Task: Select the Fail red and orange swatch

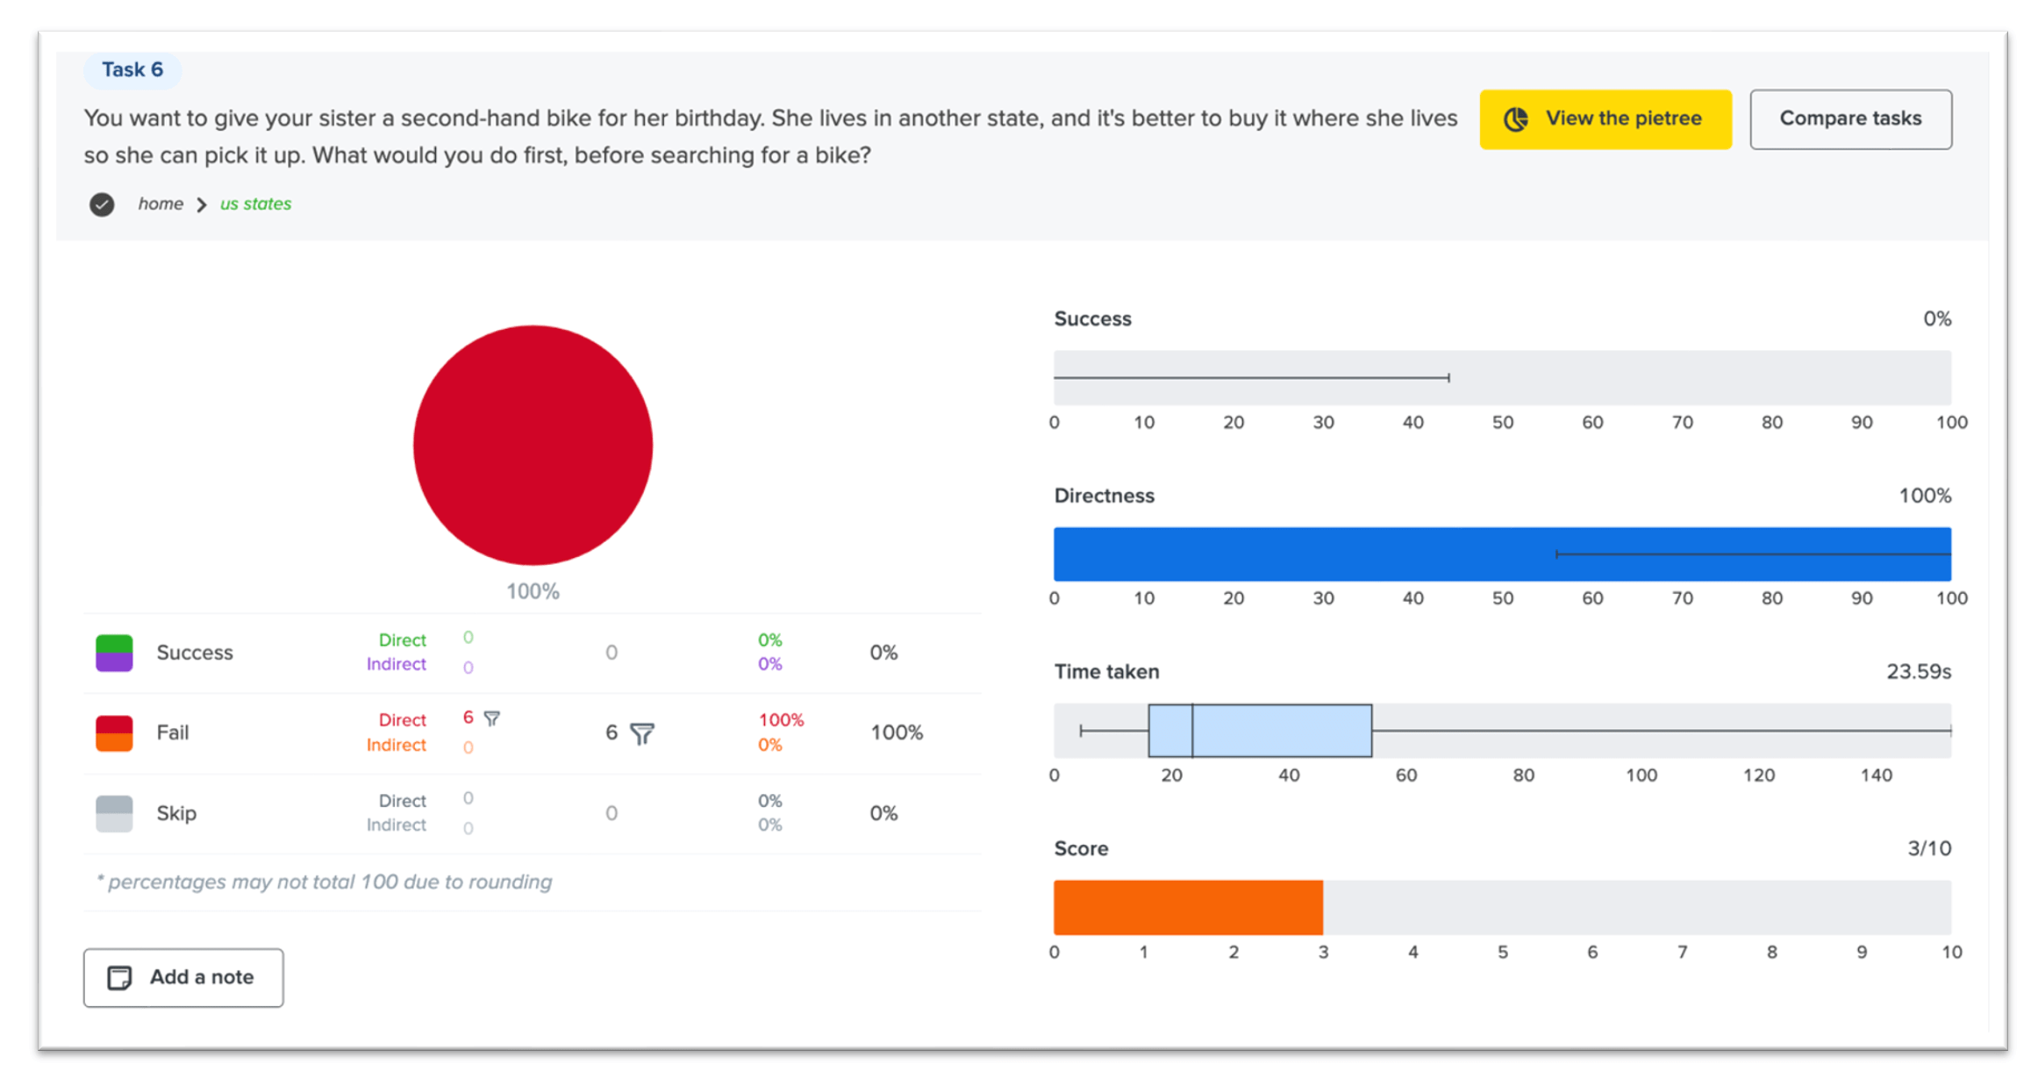Action: (114, 732)
